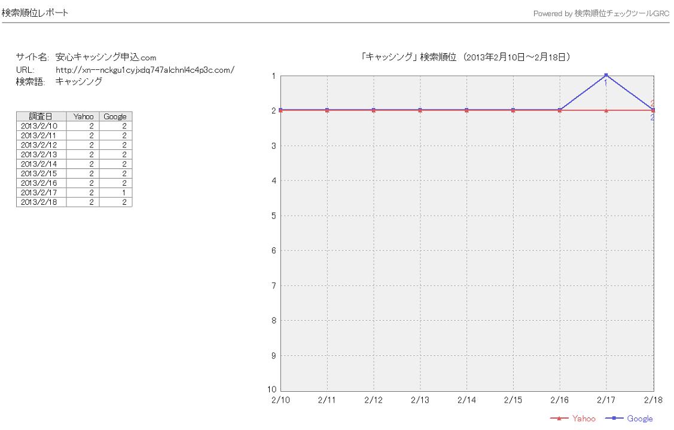Select the 2013/2/18 date cell
The image size is (674, 430).
[41, 202]
